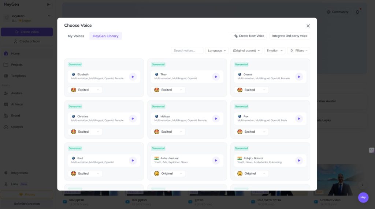
Task: Expand the Language filter dropdown
Action: point(217,50)
